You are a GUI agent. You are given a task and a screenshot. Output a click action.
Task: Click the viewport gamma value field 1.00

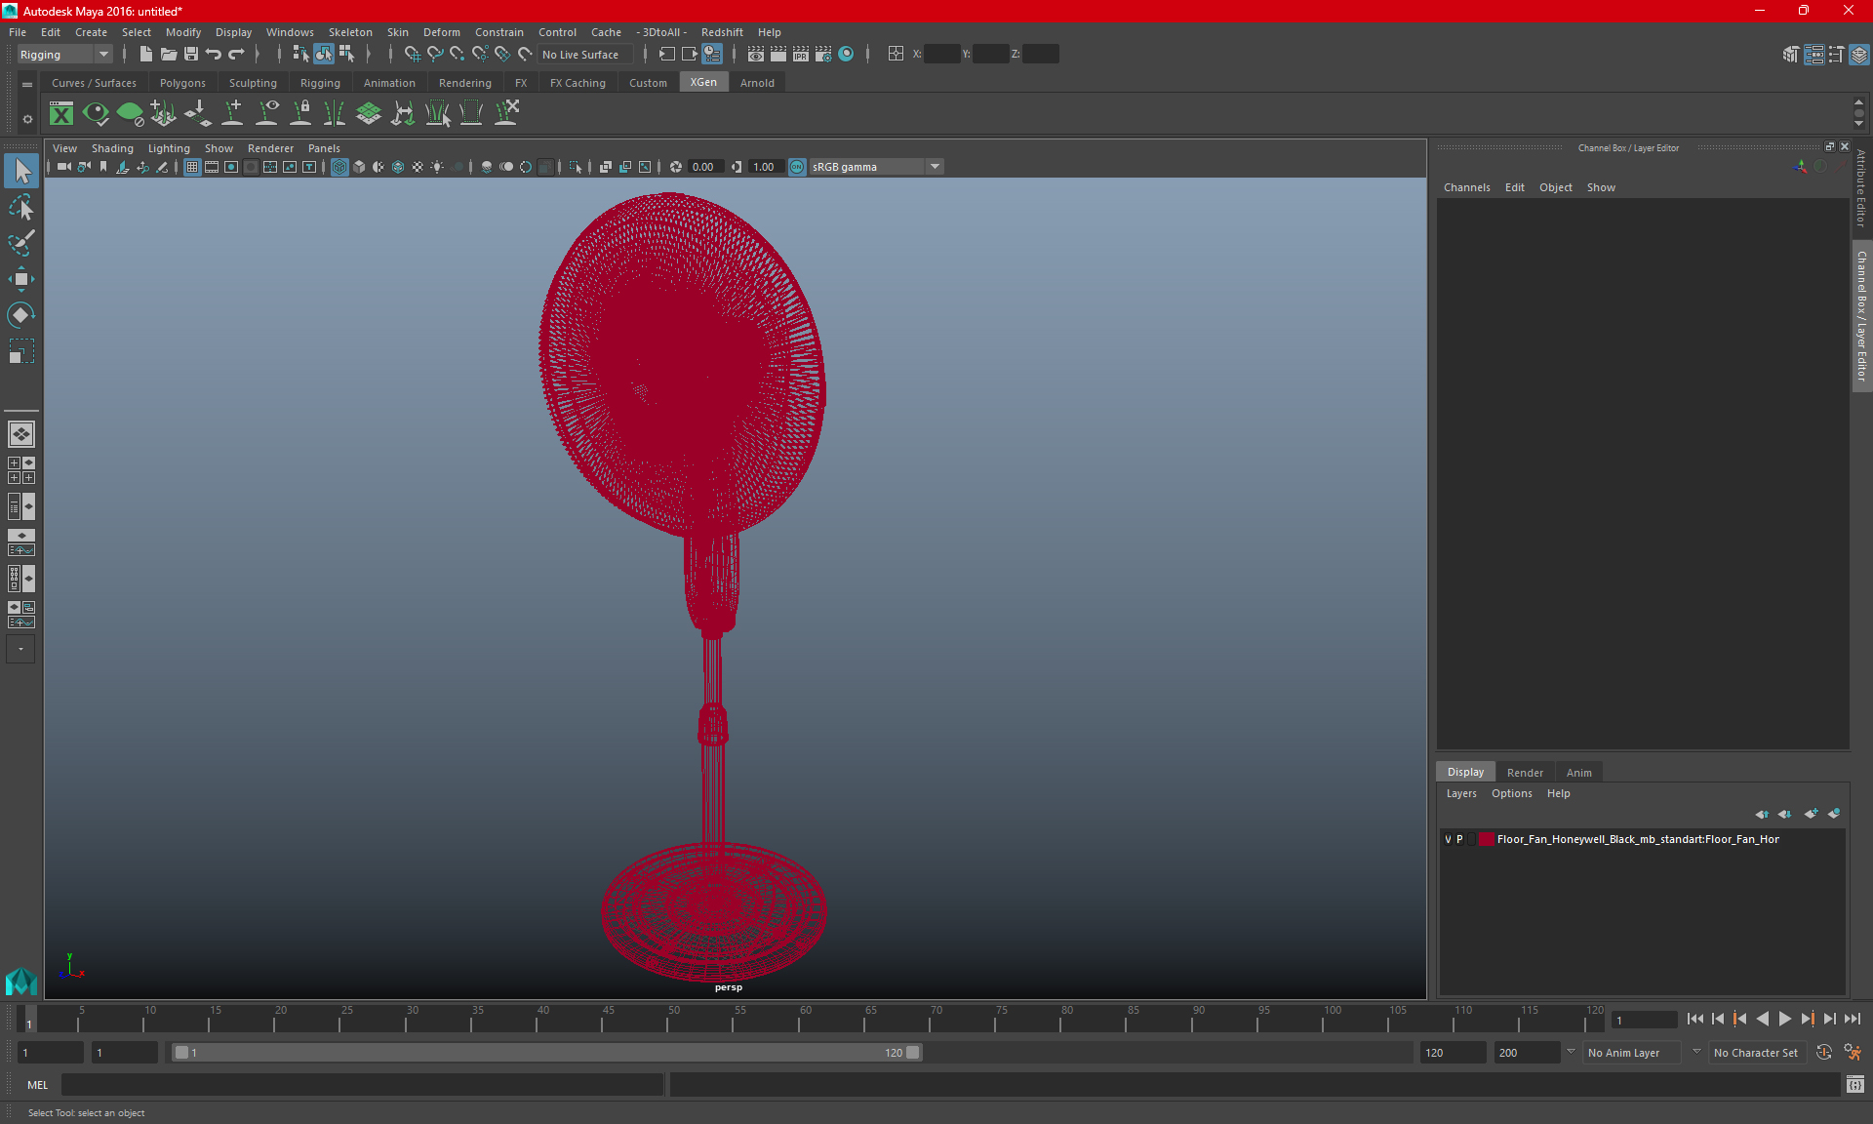[765, 167]
